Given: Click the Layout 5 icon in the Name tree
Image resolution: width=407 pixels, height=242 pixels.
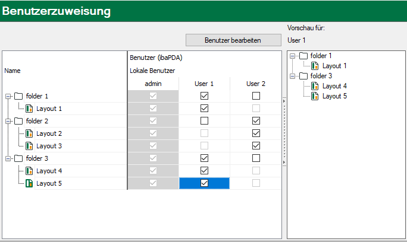Looking at the screenshot, I should click(29, 183).
